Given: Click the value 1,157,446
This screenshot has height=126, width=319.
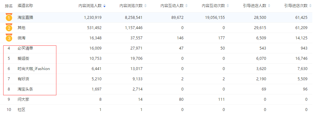Looking at the screenshot, I should coord(134,28).
